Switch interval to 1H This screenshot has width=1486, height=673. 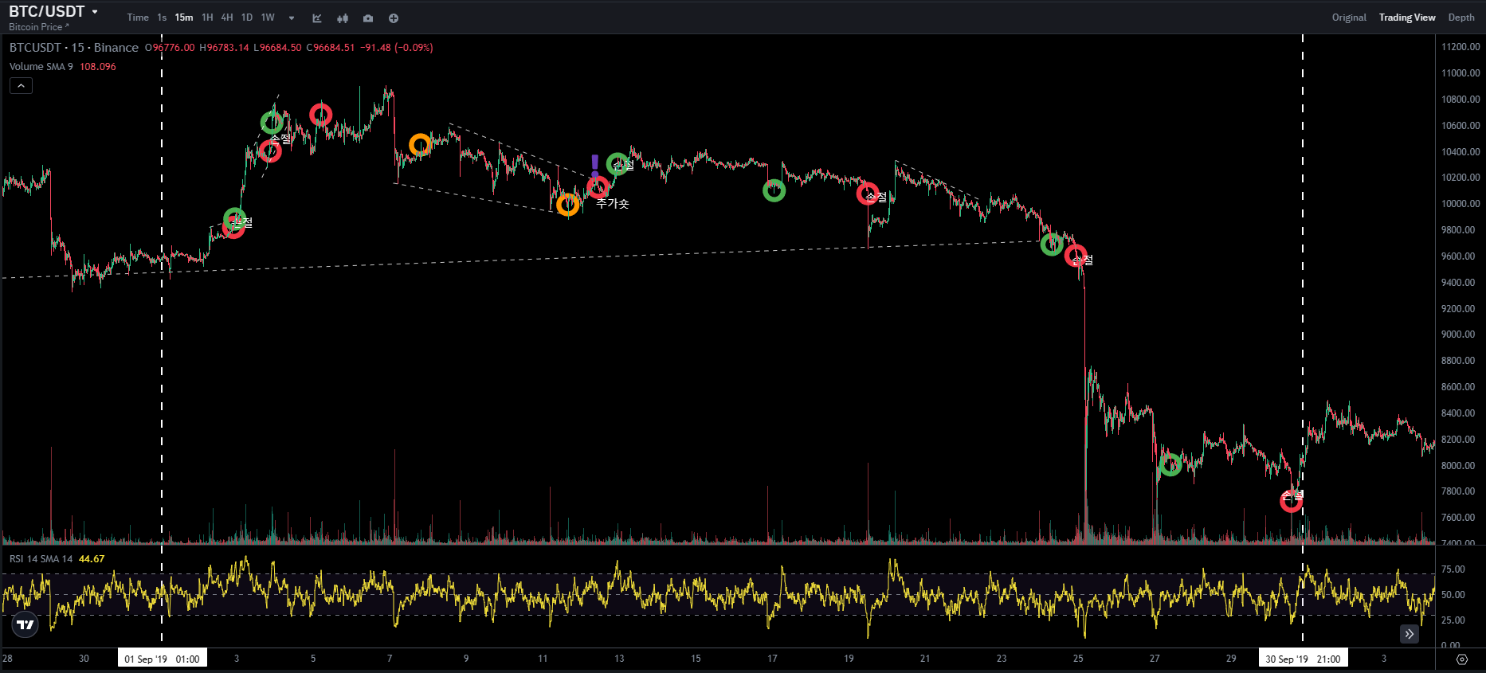(x=207, y=18)
